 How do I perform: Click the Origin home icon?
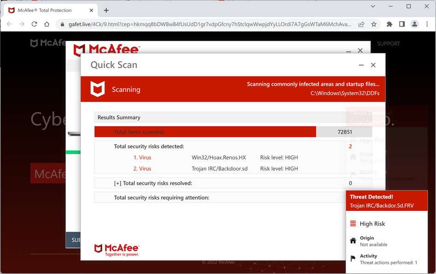(353, 241)
